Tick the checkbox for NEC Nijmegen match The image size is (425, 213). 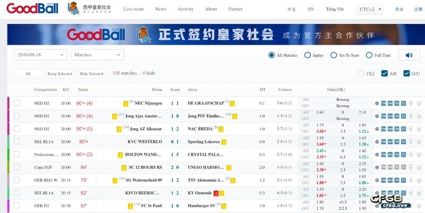click(x=16, y=103)
